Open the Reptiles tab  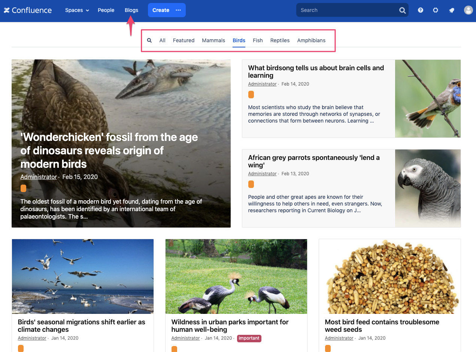(x=280, y=40)
